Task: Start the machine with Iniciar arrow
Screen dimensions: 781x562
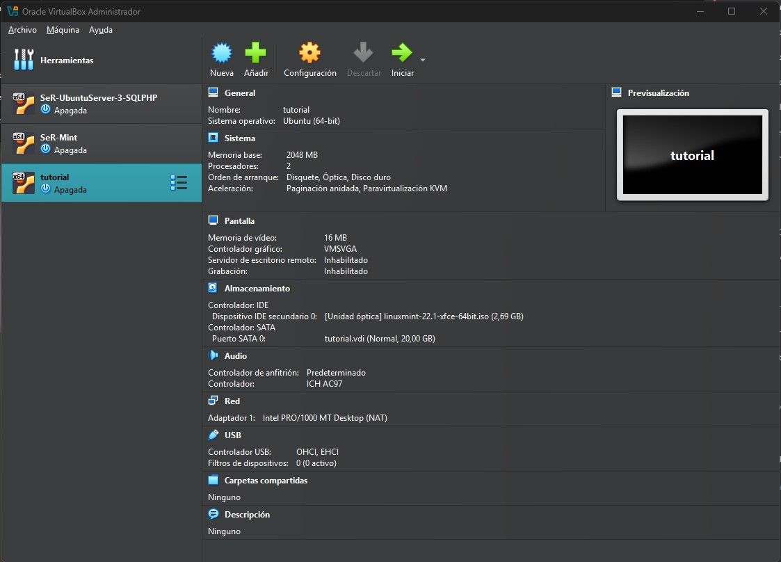Action: pos(402,52)
